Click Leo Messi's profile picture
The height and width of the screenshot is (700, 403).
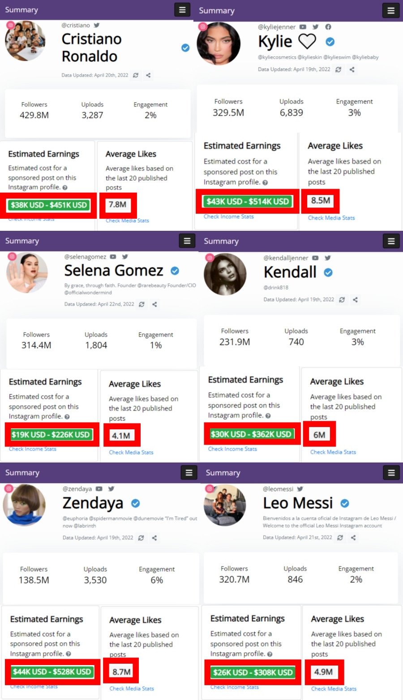pos(224,506)
